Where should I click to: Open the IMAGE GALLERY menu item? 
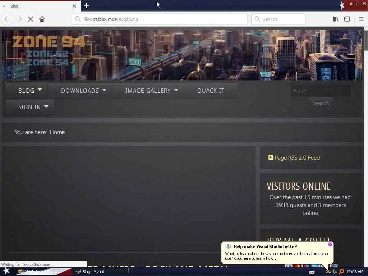pos(148,91)
